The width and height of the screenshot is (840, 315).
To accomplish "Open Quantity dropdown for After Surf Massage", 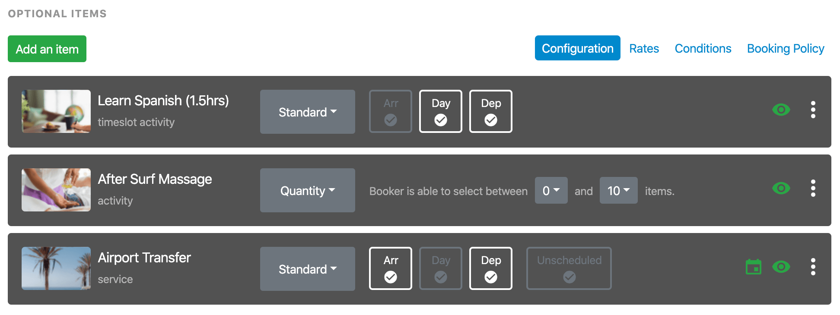I will [x=308, y=190].
